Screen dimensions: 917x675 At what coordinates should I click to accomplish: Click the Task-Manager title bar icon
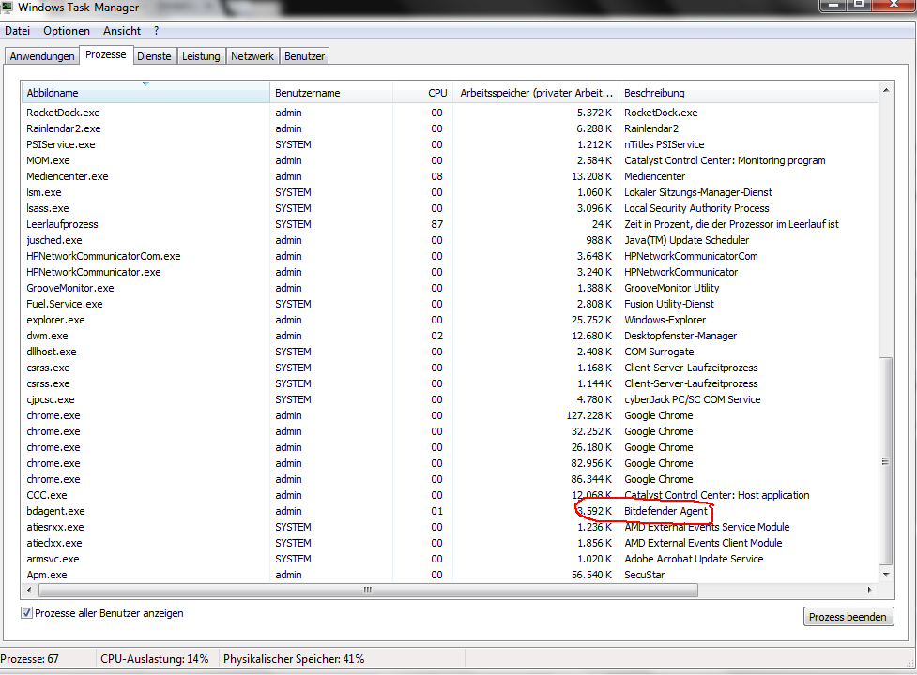click(7, 7)
